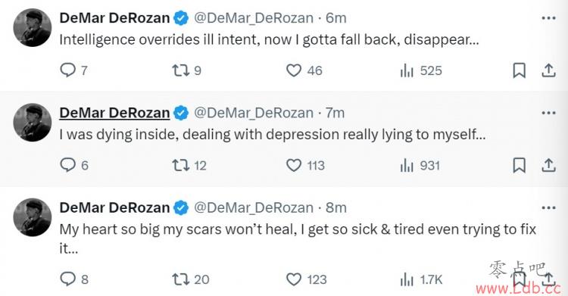Bookmark the 6m-old tweet

point(519,70)
